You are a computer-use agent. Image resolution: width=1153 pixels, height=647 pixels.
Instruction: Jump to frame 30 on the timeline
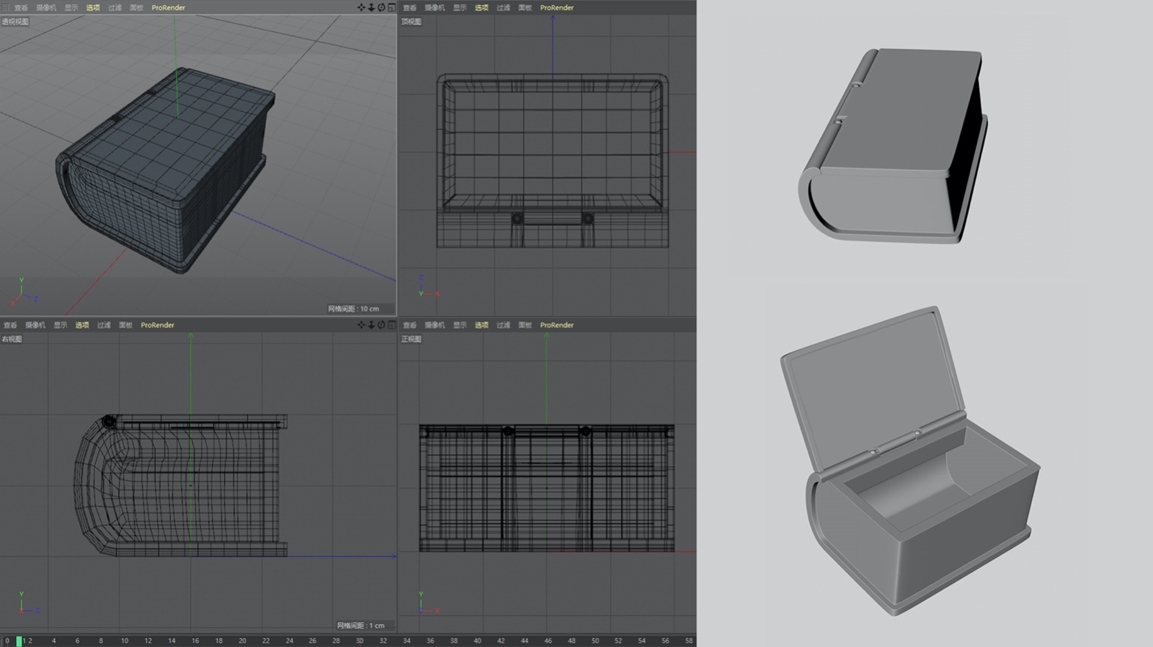(360, 641)
